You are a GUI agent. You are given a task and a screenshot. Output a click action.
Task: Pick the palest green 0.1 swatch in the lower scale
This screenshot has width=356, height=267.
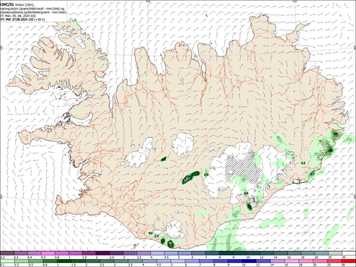click(7, 261)
